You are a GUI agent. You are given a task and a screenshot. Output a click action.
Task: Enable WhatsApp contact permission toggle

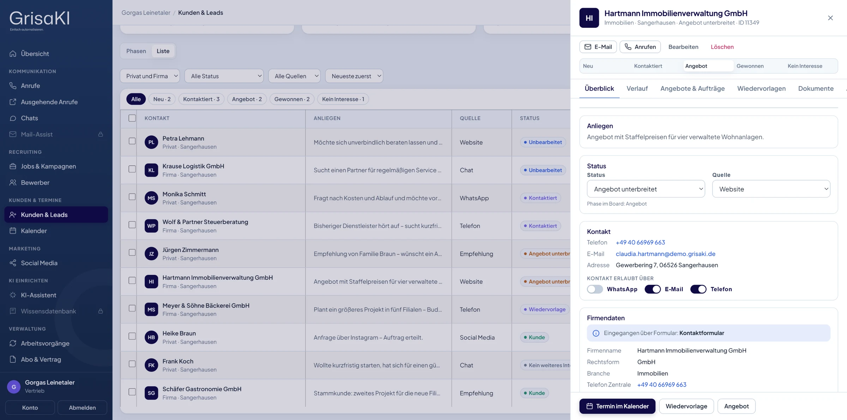pos(595,289)
